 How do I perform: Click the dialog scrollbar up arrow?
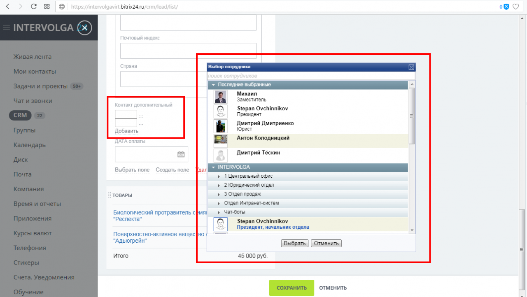point(412,84)
